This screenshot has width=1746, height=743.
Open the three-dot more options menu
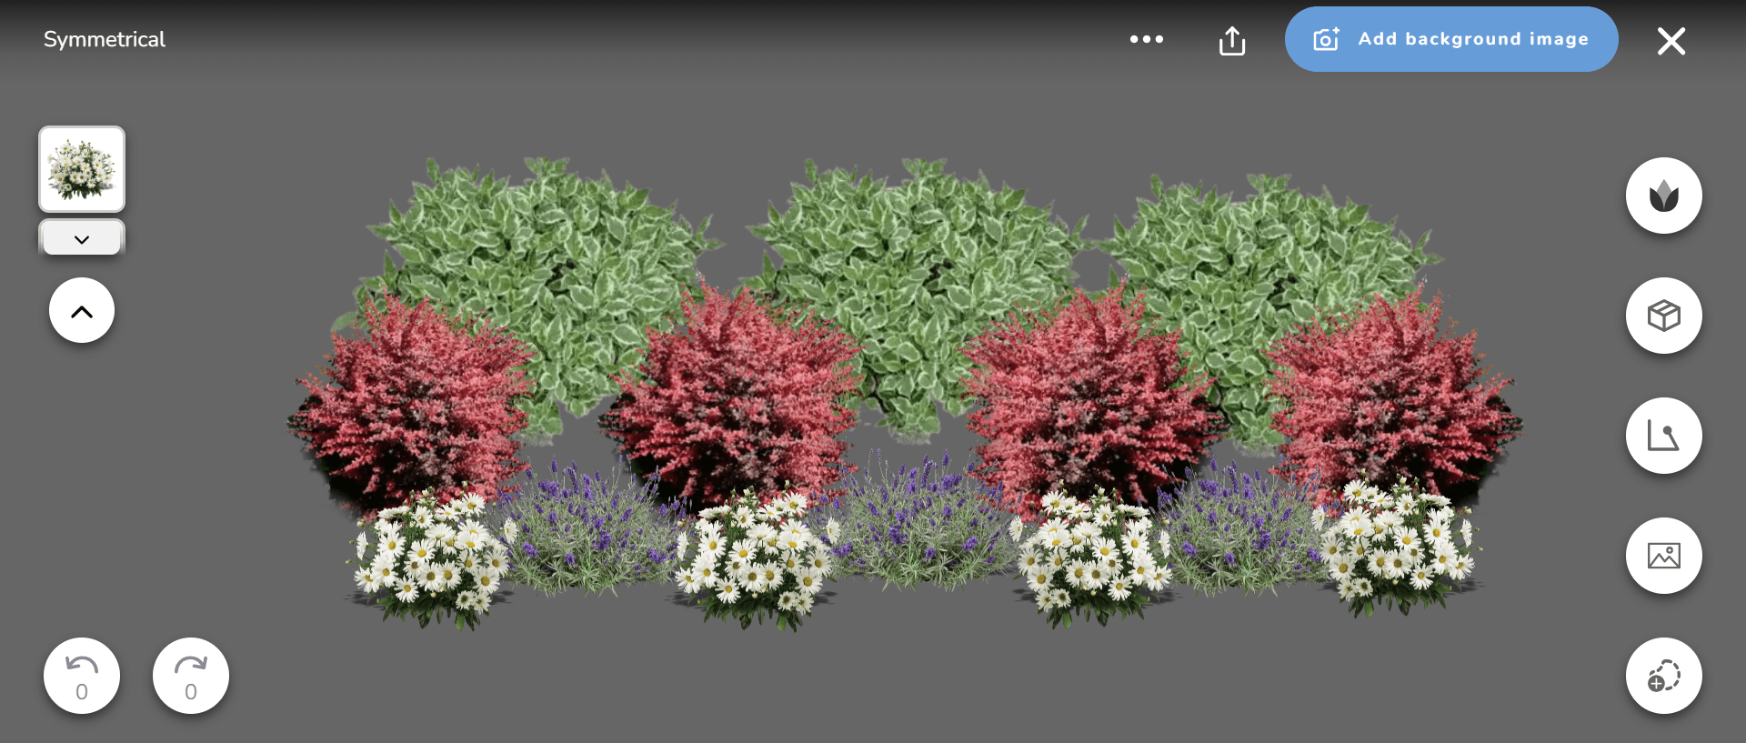tap(1146, 39)
